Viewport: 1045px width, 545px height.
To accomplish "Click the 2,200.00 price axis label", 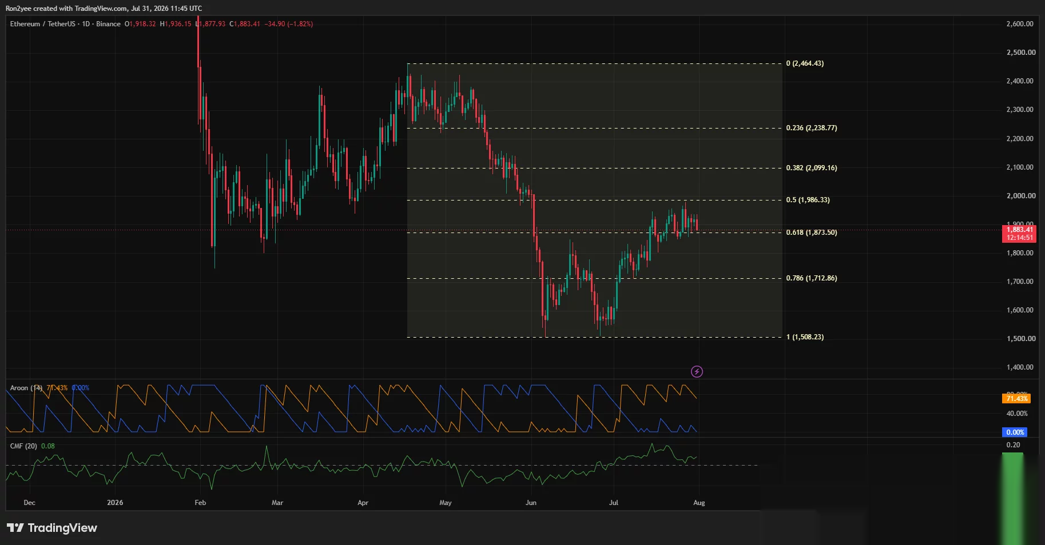I will (x=1020, y=139).
